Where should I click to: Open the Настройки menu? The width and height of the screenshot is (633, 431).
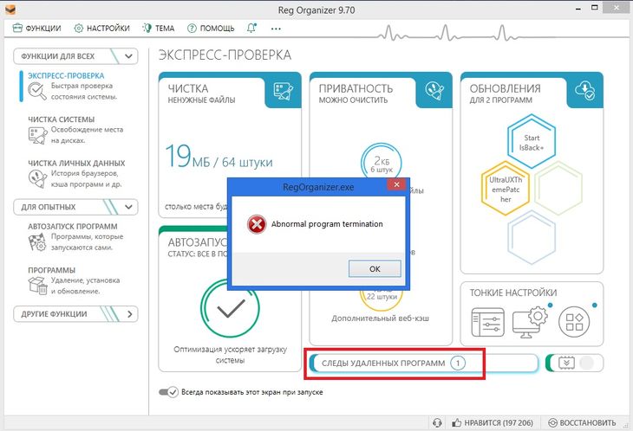[x=101, y=29]
